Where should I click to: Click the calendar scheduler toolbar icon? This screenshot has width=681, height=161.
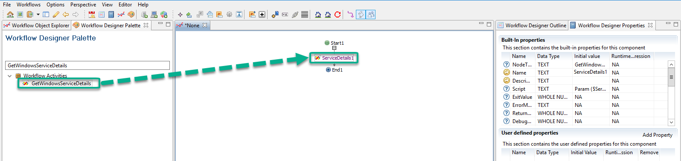(92, 14)
